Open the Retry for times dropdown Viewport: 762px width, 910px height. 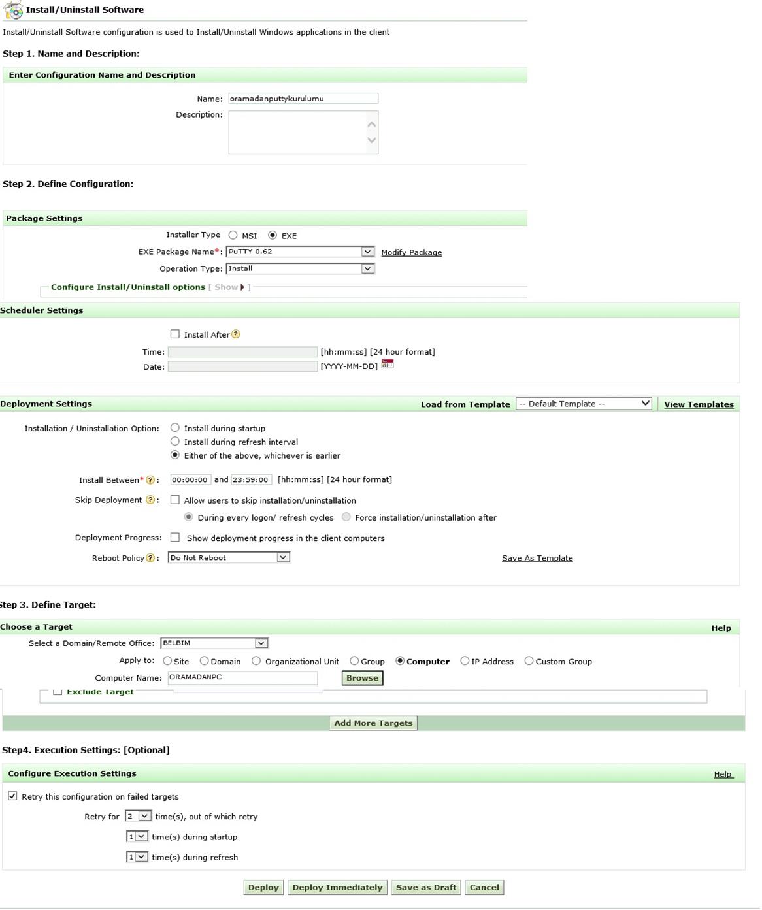tap(138, 816)
